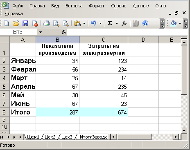190x150 pixels.
Task: Expand the AutoSum functions dropdown arrow
Action: [x=117, y=24]
